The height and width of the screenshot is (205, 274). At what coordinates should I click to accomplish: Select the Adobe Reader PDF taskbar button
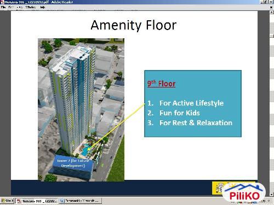click(x=37, y=201)
